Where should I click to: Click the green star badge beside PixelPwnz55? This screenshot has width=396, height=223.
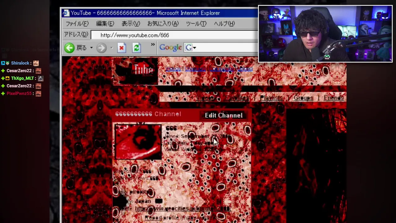coord(3,94)
